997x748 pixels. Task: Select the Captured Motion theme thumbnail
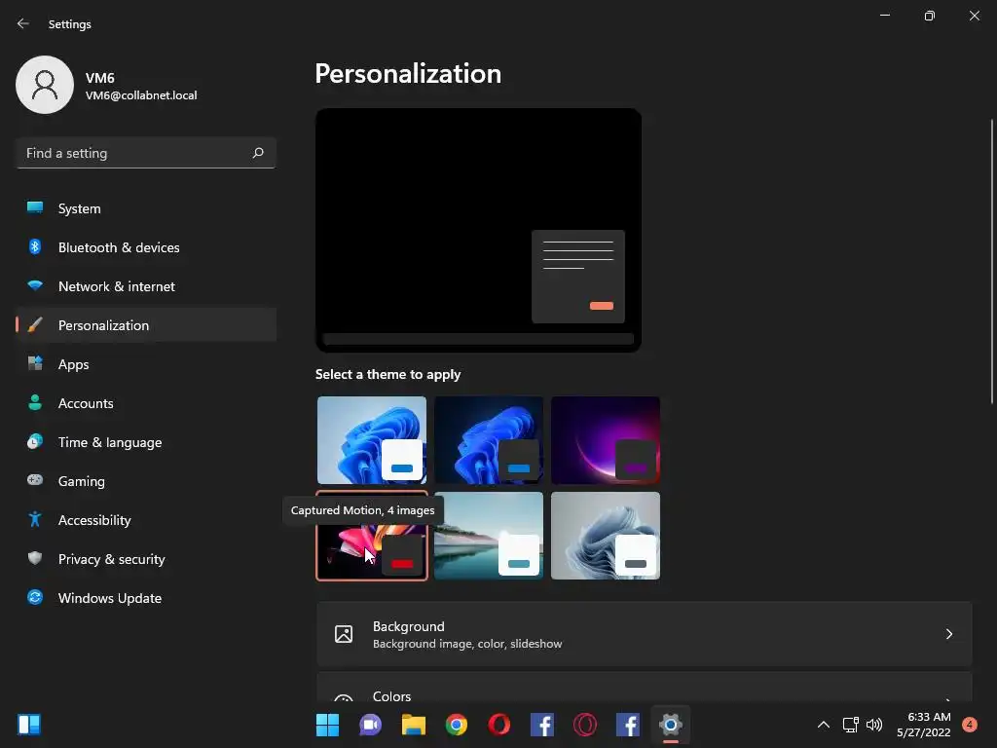pos(372,536)
